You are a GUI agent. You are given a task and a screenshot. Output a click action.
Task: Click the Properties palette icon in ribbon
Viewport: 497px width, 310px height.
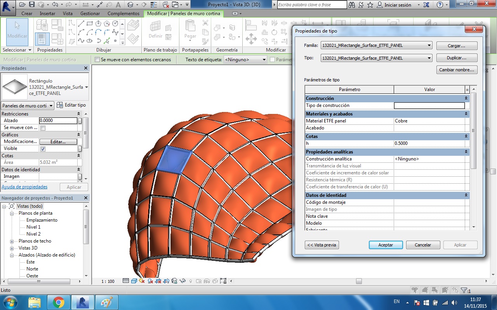point(42,39)
